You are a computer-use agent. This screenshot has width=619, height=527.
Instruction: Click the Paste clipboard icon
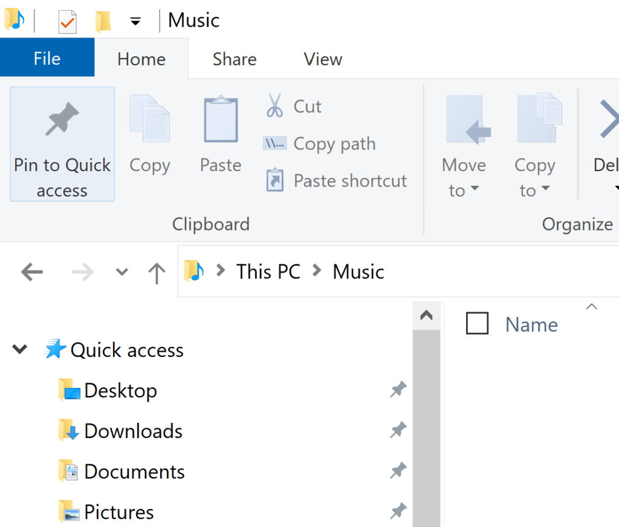pyautogui.click(x=220, y=119)
